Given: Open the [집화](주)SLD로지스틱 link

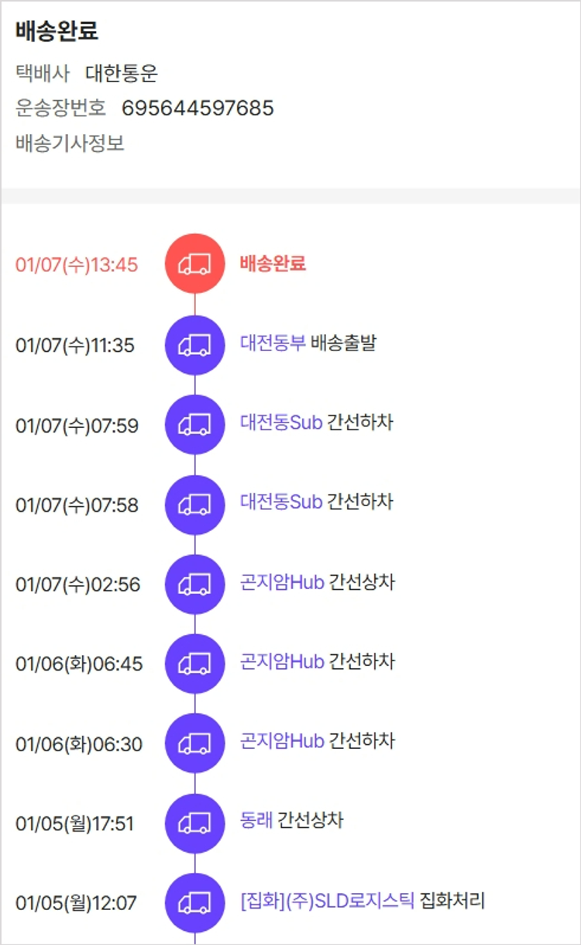Looking at the screenshot, I should 328,900.
